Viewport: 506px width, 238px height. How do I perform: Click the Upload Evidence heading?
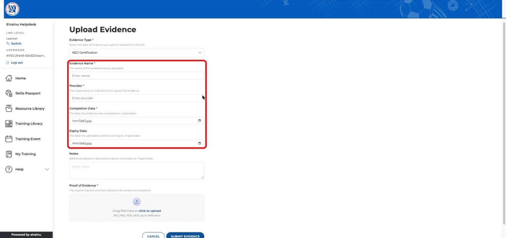(102, 30)
